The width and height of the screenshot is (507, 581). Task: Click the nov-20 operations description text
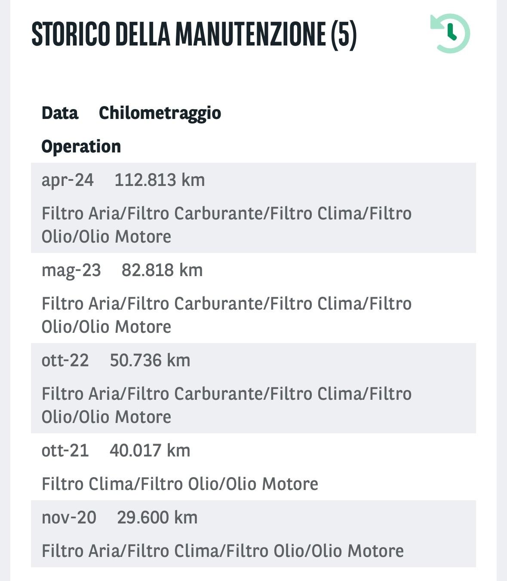point(223,551)
